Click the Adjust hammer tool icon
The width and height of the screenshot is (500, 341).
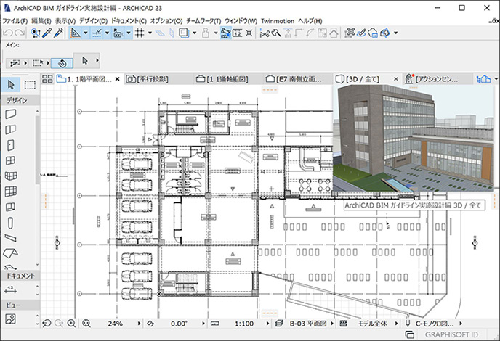pyautogui.click(x=276, y=33)
